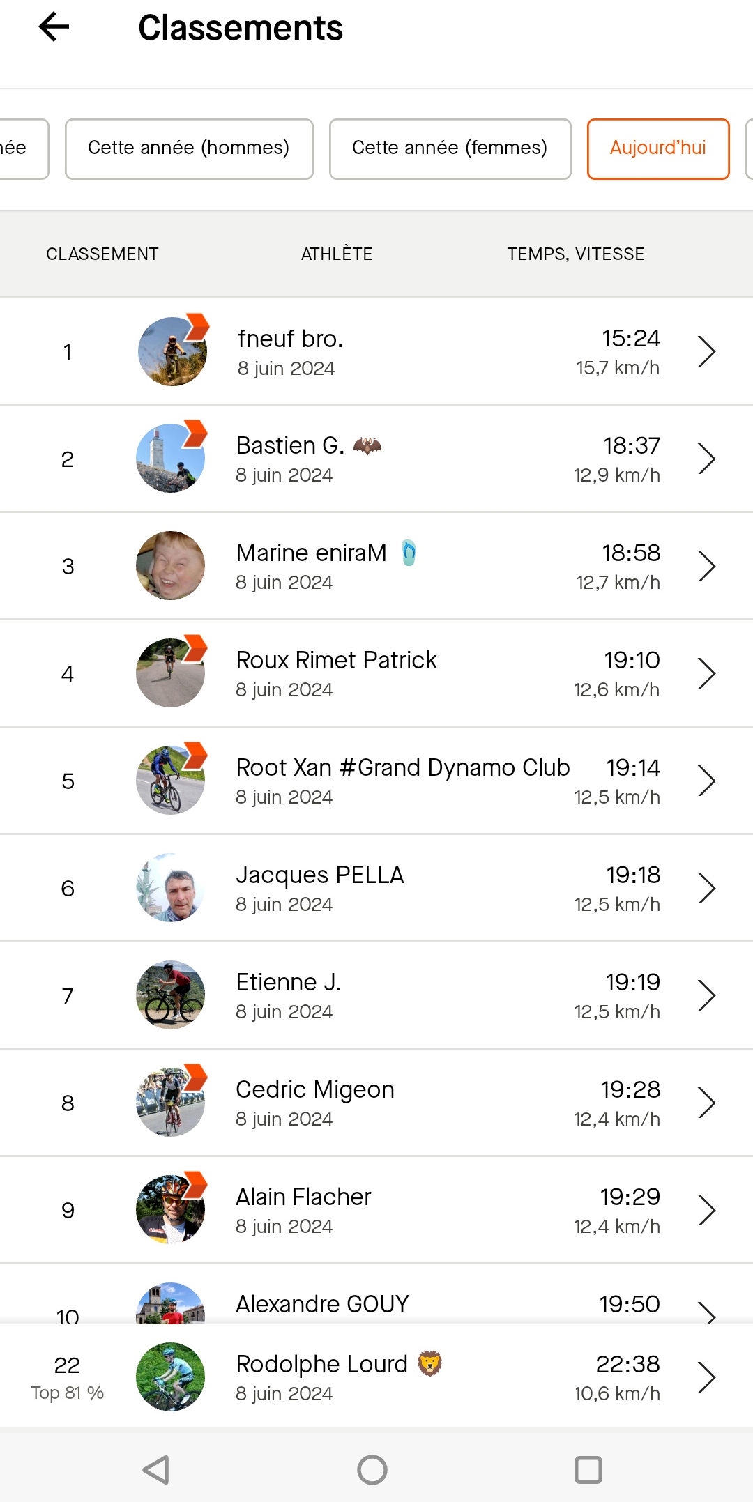Tap Alexandre GOUY's row at rank 10

(x=376, y=1294)
